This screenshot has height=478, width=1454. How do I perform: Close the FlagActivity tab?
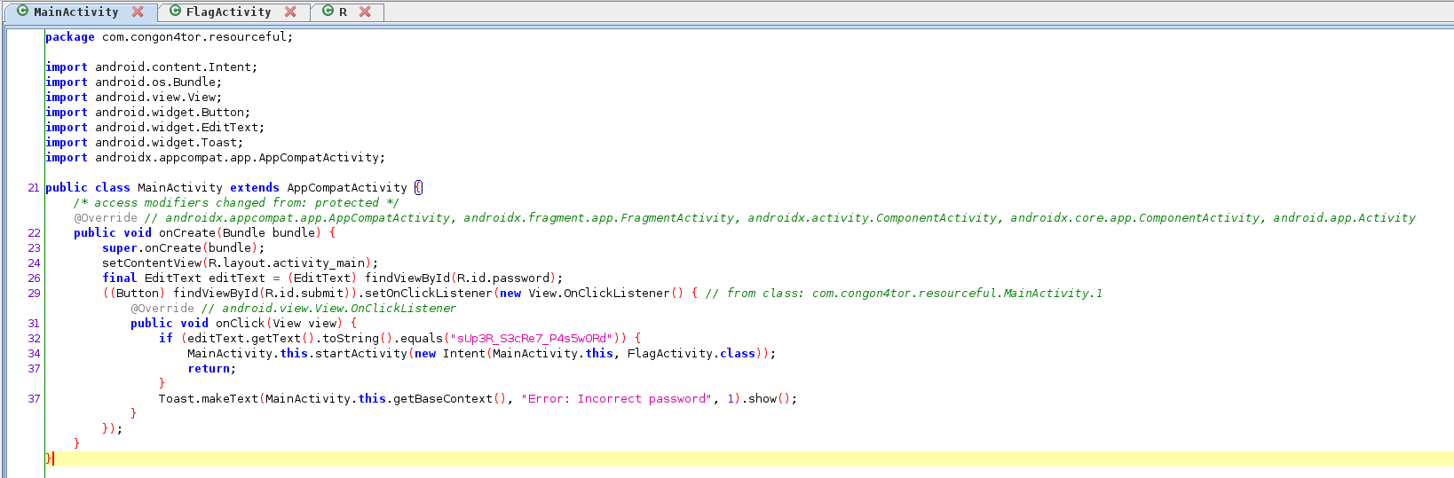290,12
